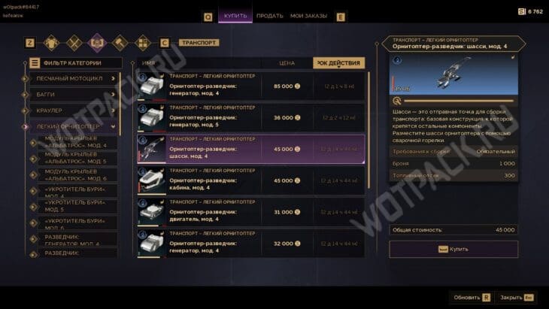
Task: Select Модуль крыльев Альбатрос мод. 5 filter
Action: (77, 158)
